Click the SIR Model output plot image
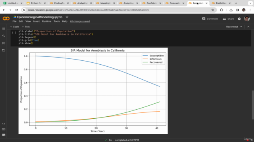 tap(93, 91)
